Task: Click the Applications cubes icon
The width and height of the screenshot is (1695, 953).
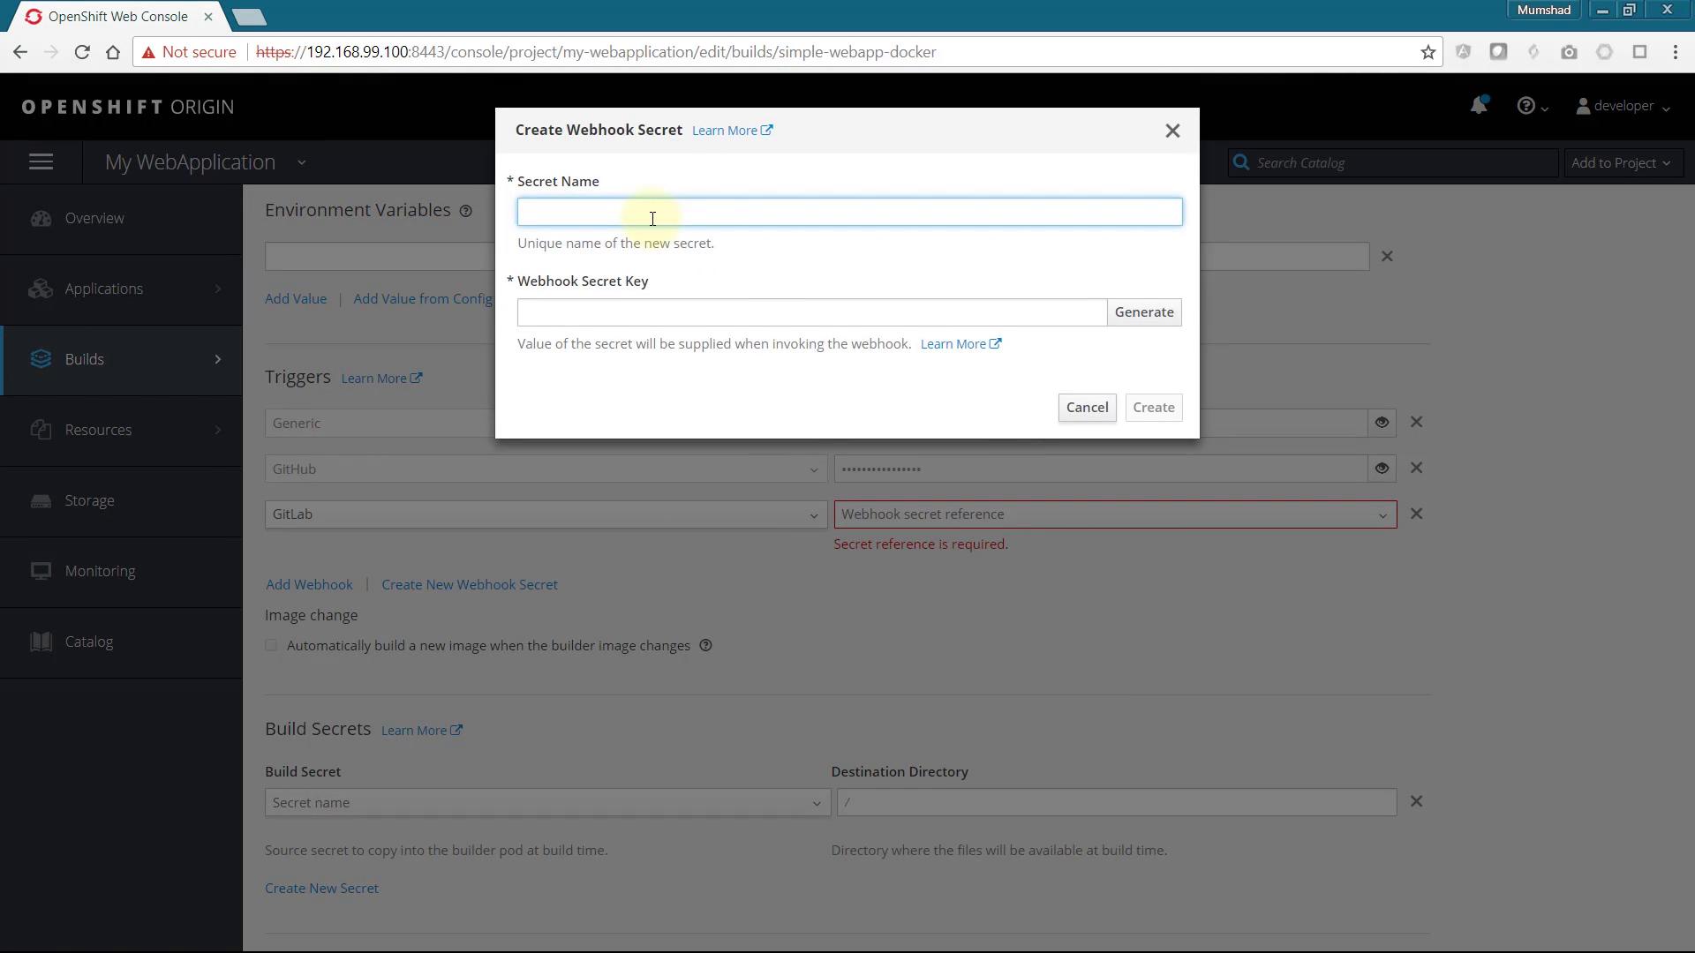Action: 41,289
